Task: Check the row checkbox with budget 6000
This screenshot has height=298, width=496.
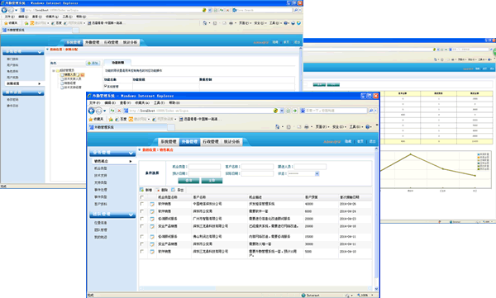Action: [141, 211]
